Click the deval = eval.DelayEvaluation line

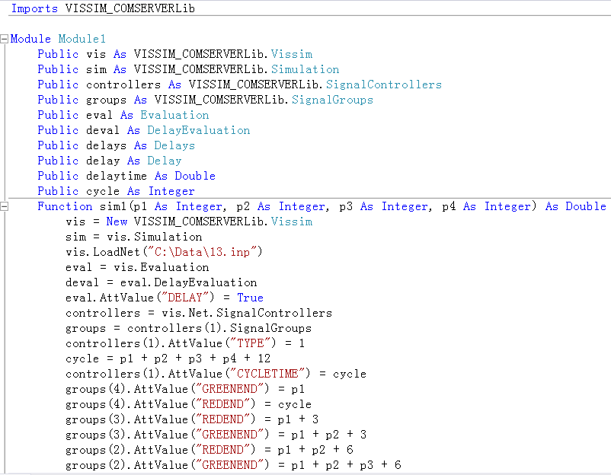(162, 282)
